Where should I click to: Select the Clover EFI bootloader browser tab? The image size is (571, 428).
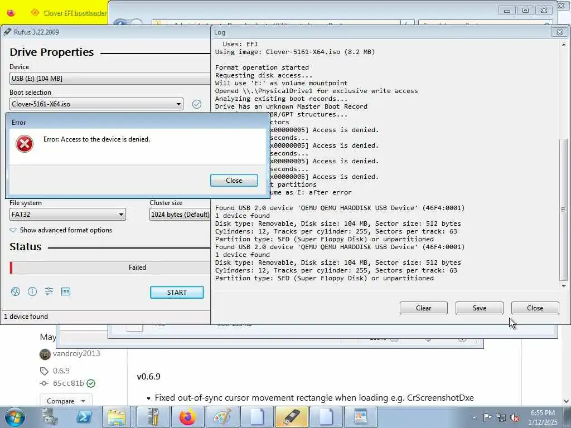tap(69, 13)
